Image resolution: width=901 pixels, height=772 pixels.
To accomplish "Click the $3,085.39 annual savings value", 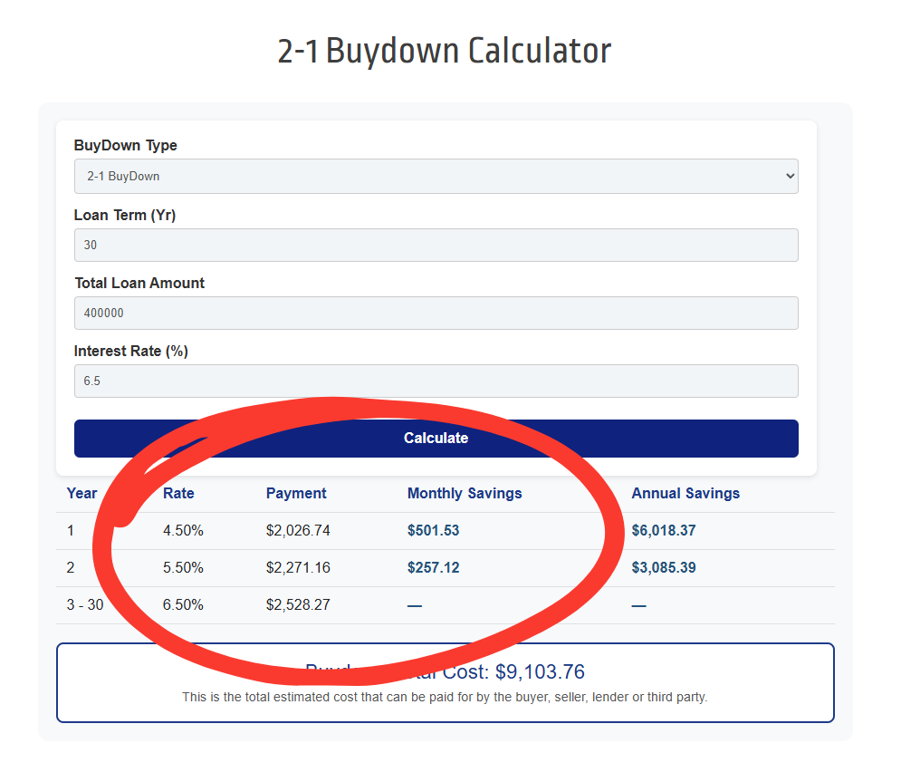I will coord(664,567).
